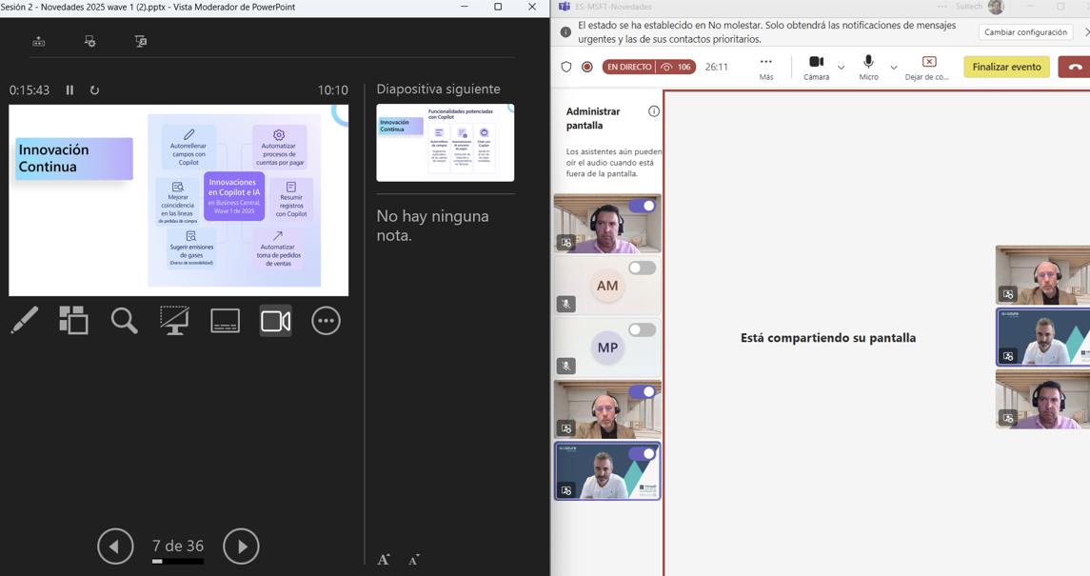Activate the zoom into slide magnifier

[x=125, y=321]
